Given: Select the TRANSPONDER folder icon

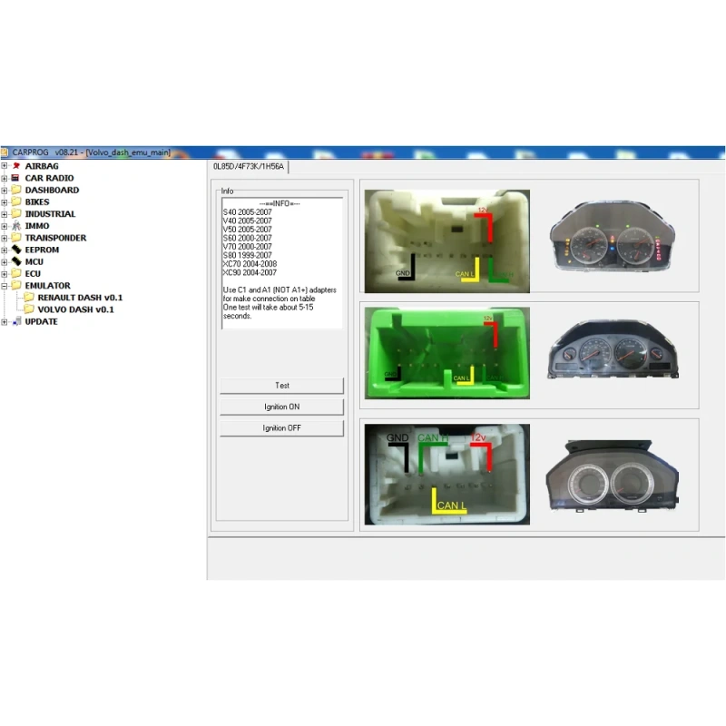Looking at the screenshot, I should [16, 238].
